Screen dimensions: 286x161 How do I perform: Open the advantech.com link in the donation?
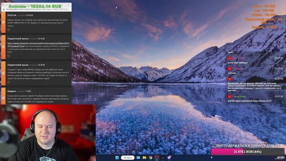tap(38, 45)
